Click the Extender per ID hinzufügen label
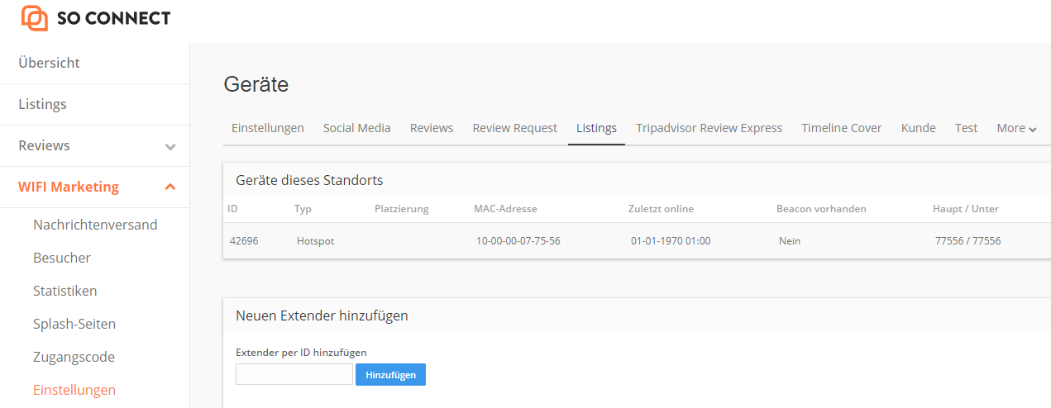This screenshot has width=1051, height=408. [301, 353]
